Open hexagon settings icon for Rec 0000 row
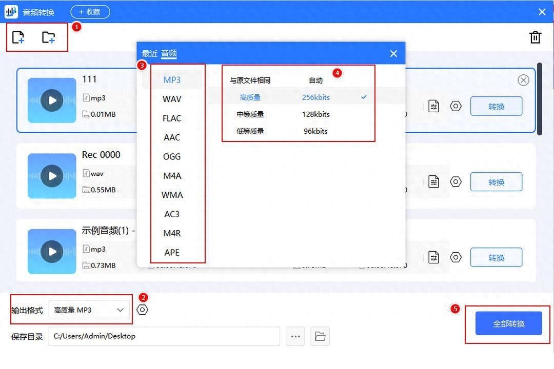Screen dimensions: 554x369 coord(456,181)
